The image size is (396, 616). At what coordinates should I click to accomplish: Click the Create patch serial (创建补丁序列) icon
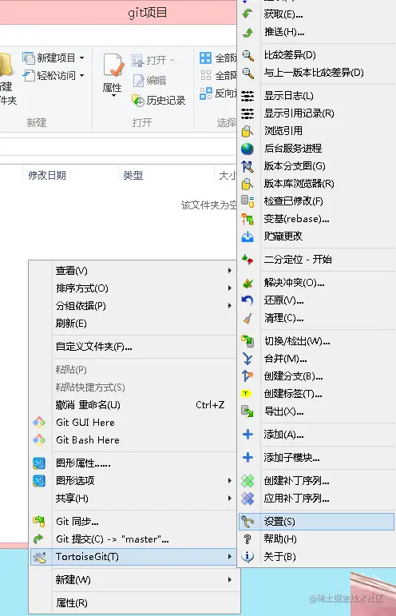(x=247, y=481)
